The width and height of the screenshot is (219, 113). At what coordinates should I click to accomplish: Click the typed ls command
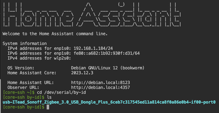(x=50, y=97)
